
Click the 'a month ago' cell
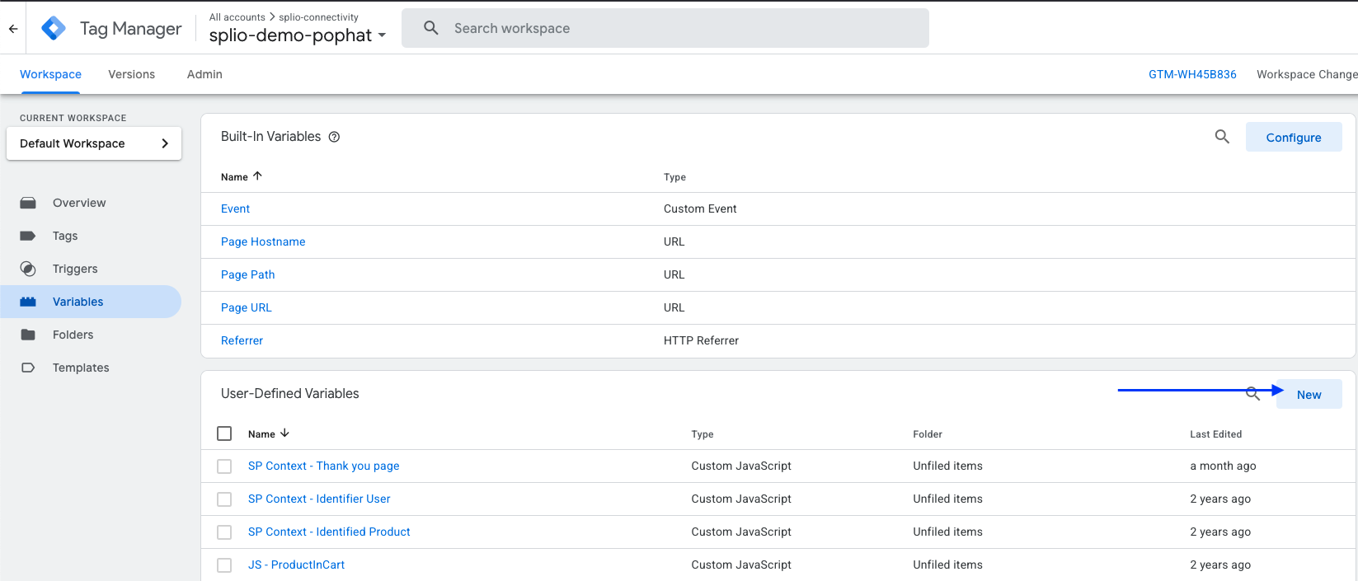click(1223, 466)
